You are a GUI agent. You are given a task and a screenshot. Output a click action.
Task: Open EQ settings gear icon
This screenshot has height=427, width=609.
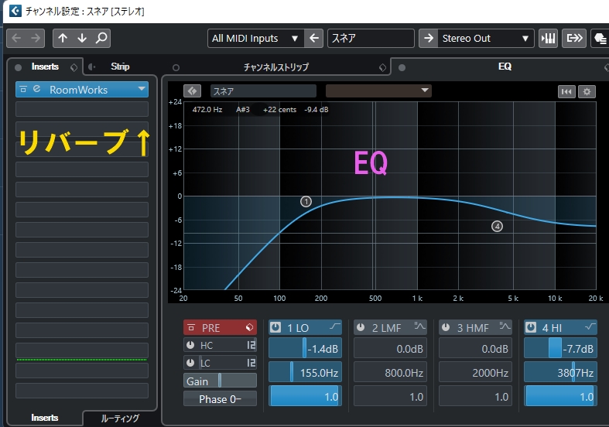point(587,91)
